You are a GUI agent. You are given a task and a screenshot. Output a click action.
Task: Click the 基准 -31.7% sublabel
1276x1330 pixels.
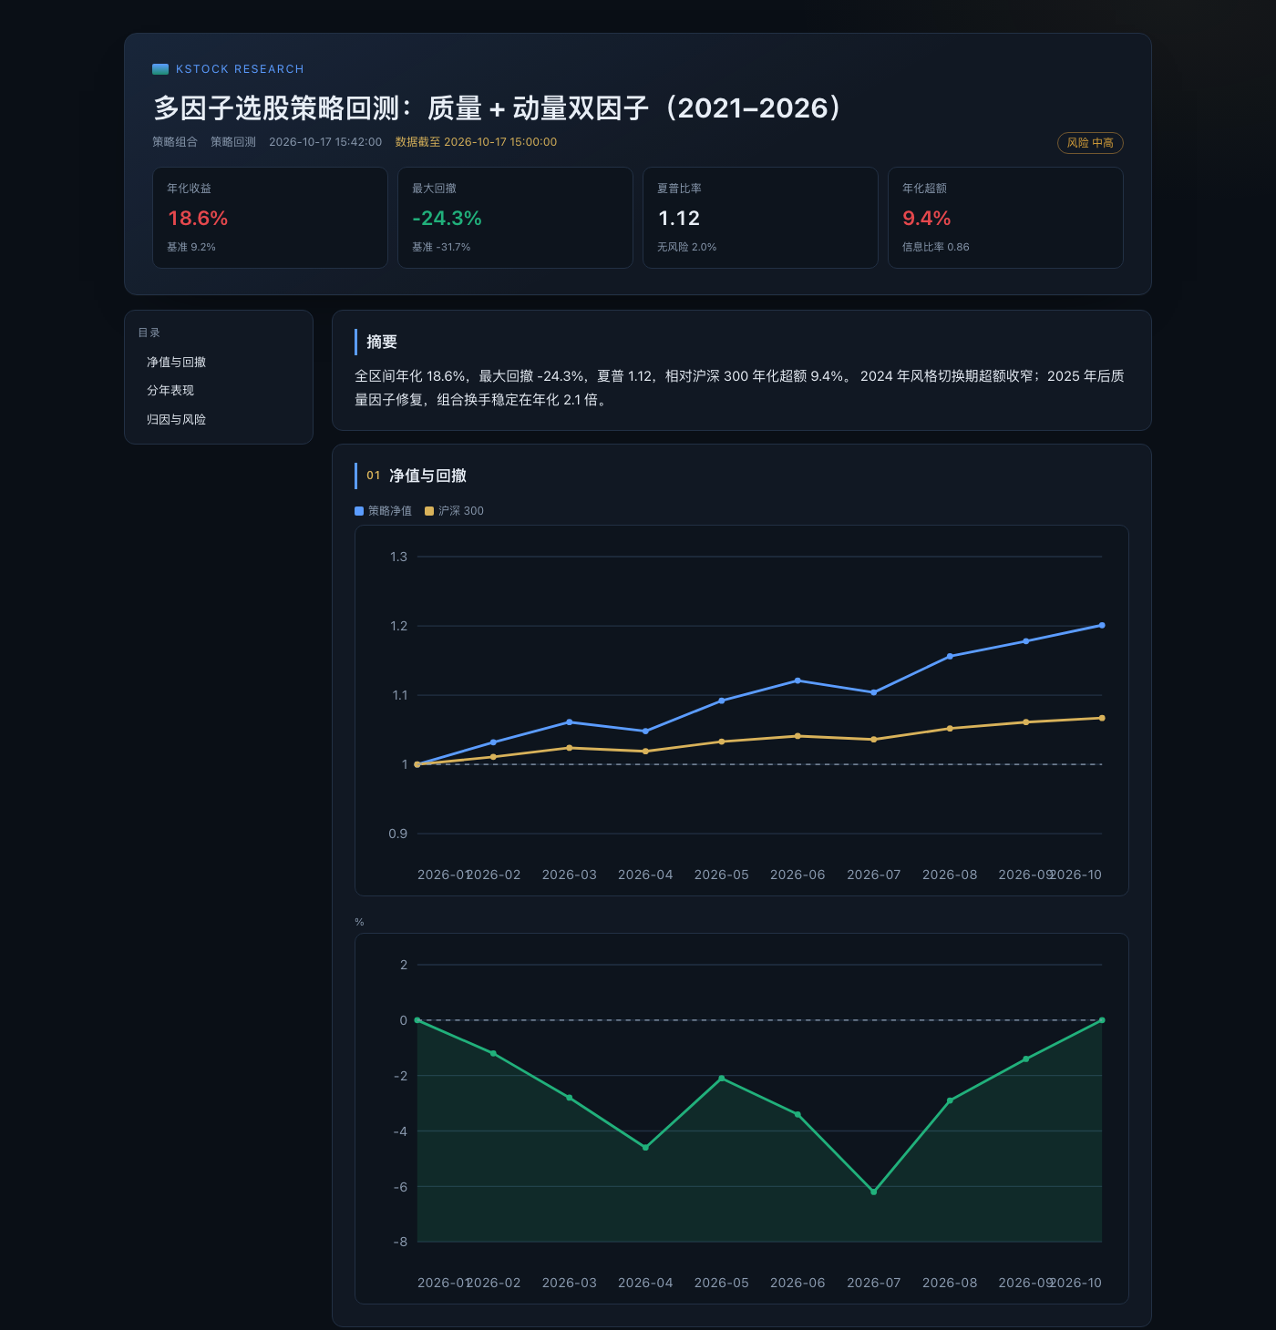click(441, 247)
